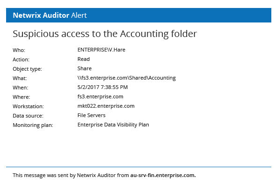Click the Who: field label
Image resolution: width=276 pixels, height=185 pixels.
(19, 50)
